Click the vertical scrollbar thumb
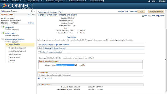 coord(166,60)
